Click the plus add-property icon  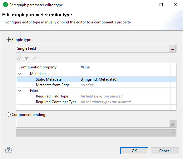pos(27,58)
